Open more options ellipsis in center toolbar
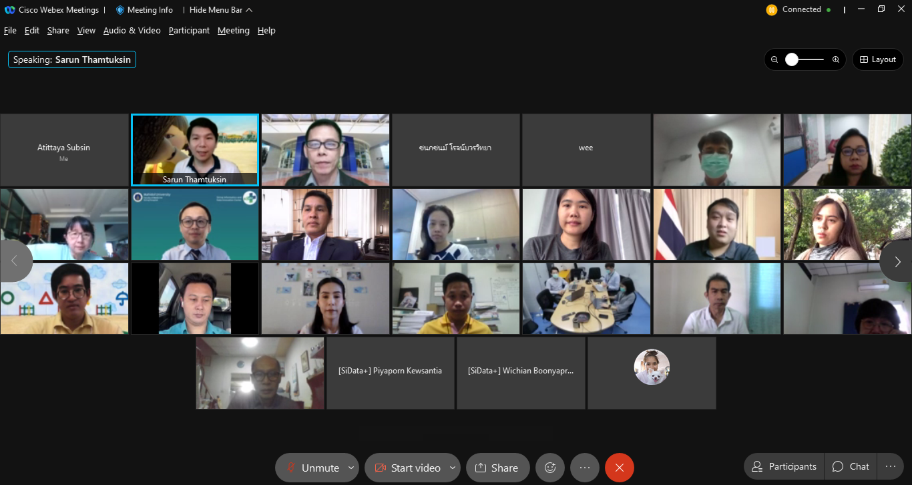 click(585, 468)
